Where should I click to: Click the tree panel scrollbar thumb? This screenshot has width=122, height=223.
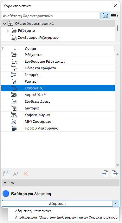tap(118, 28)
